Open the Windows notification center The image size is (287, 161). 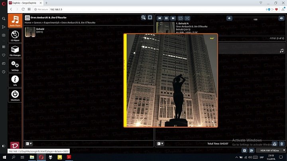pos(281,157)
